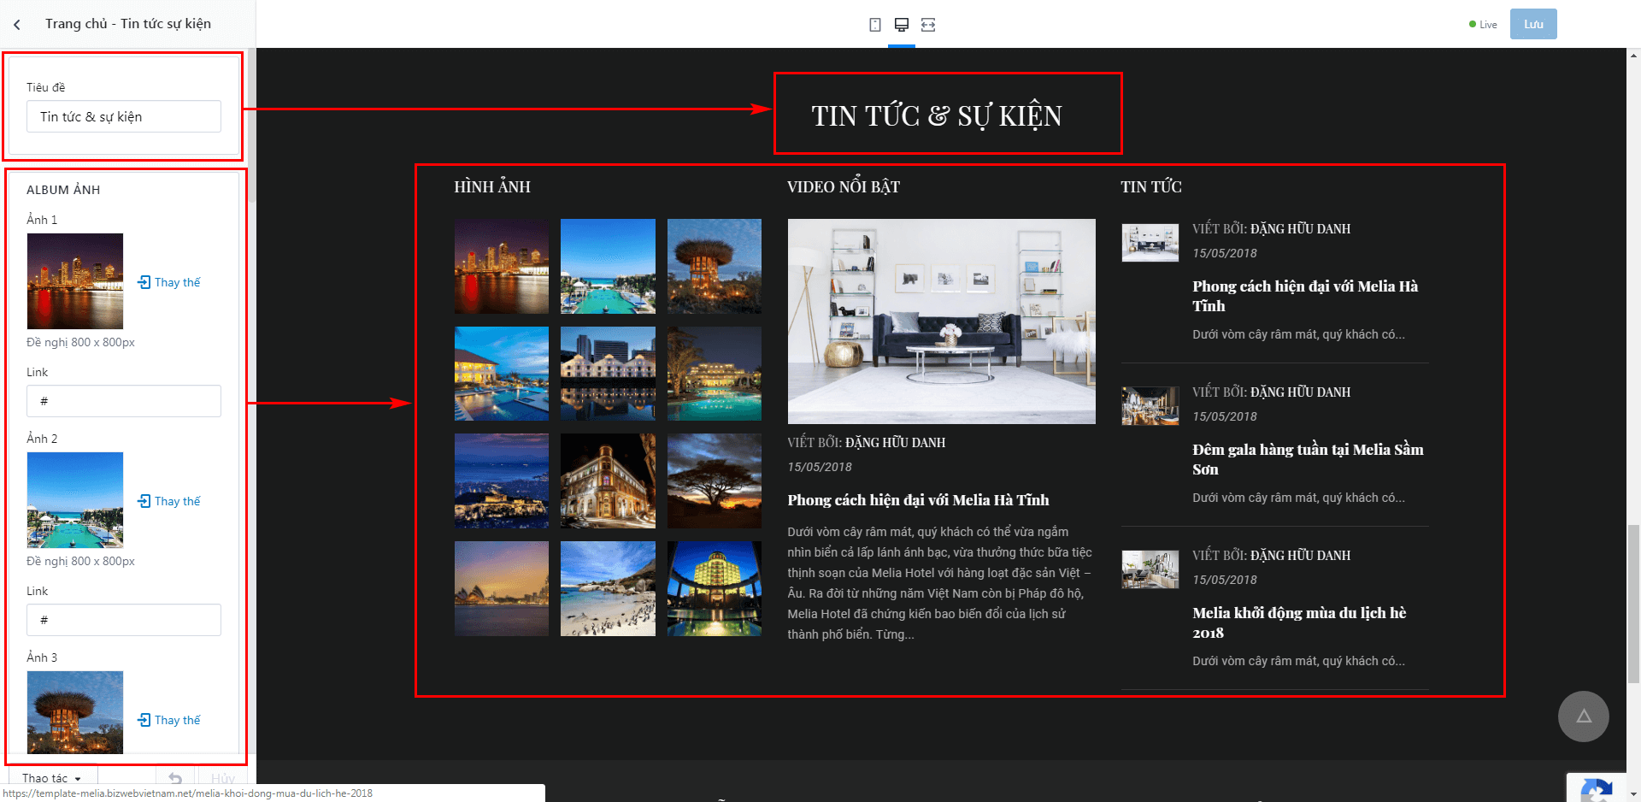Click the undo arrow icon
Screen dimensions: 1641x802
[175, 778]
